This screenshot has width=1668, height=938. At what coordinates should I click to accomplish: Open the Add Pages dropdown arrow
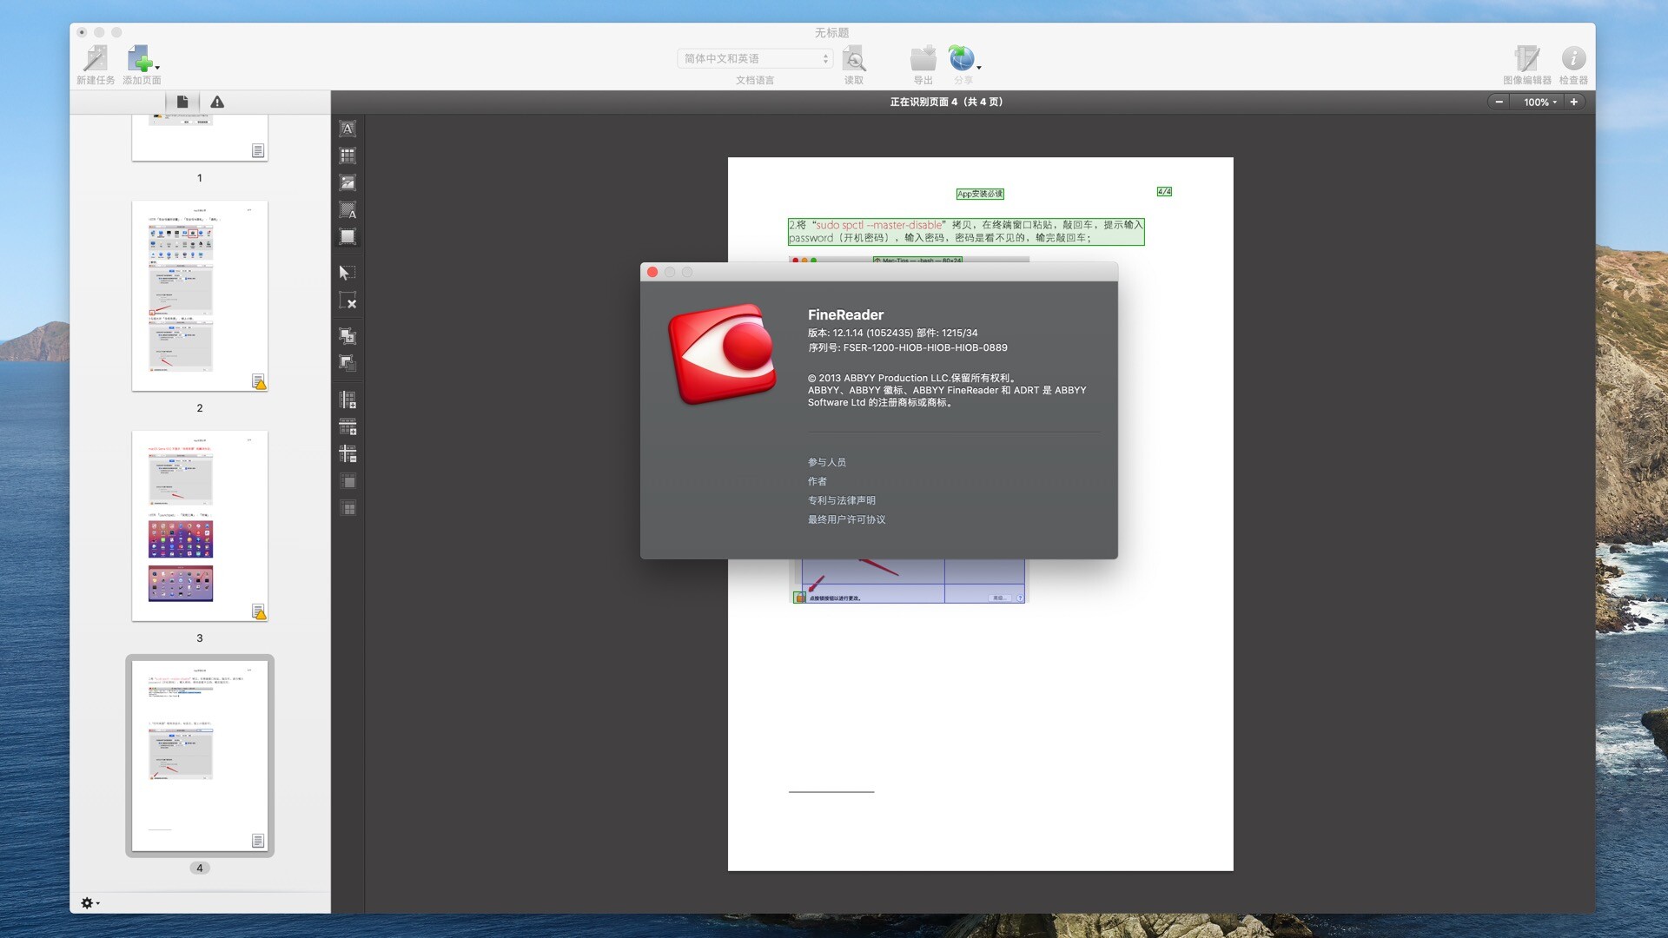click(157, 67)
